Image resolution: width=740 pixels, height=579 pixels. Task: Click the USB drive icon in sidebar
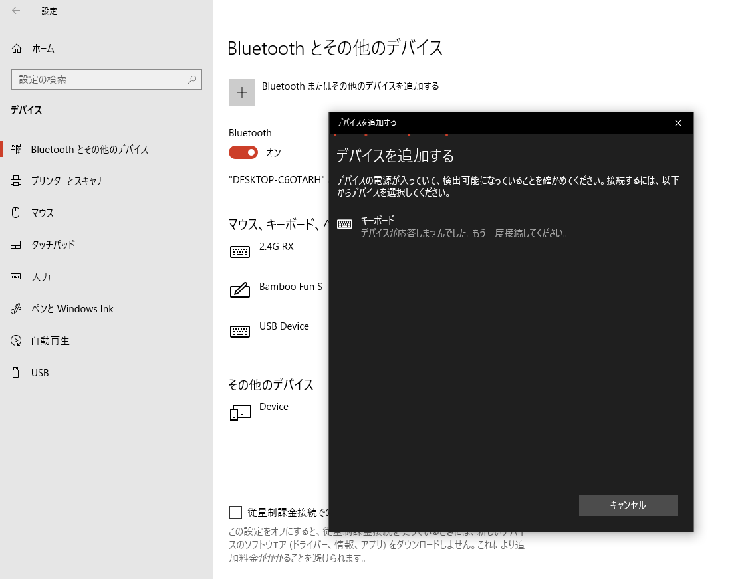pyautogui.click(x=16, y=372)
